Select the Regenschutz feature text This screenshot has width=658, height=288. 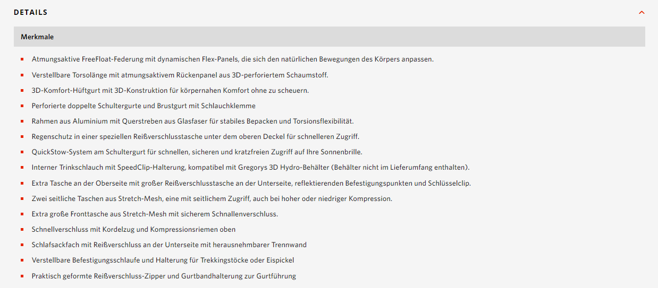coord(196,136)
